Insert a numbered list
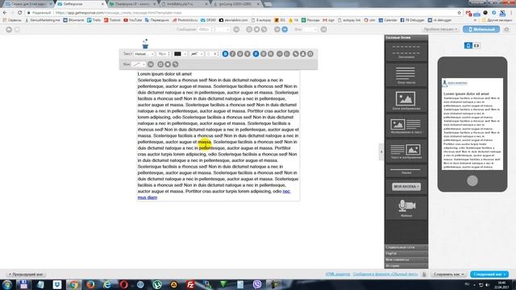The width and height of the screenshot is (516, 290). pyautogui.click(x=287, y=54)
